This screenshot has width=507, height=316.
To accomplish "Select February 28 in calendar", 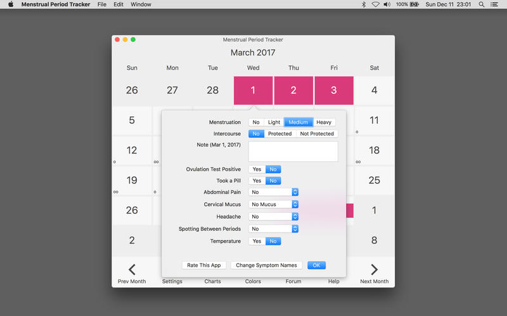I will pos(213,90).
